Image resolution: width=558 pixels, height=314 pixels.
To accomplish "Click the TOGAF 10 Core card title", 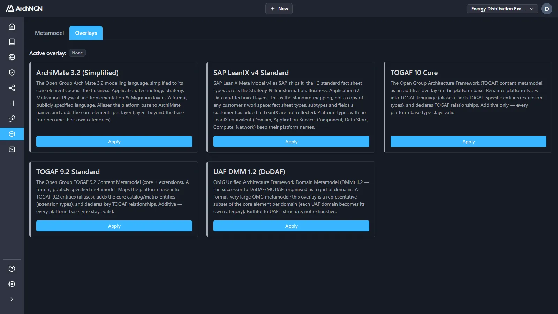I will click(414, 73).
